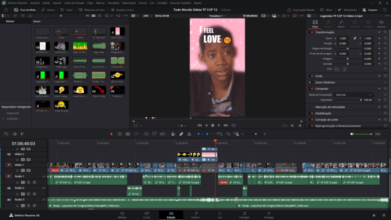Click the zoom-to-position link icon in the inspector

355,39
